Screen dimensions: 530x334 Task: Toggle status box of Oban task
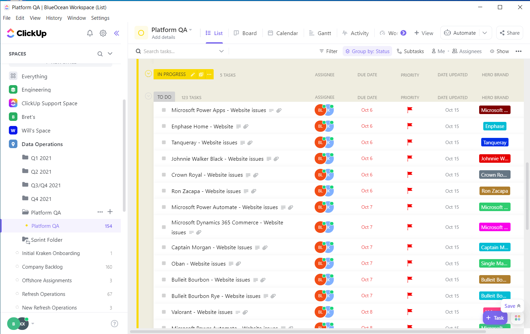[x=164, y=263]
